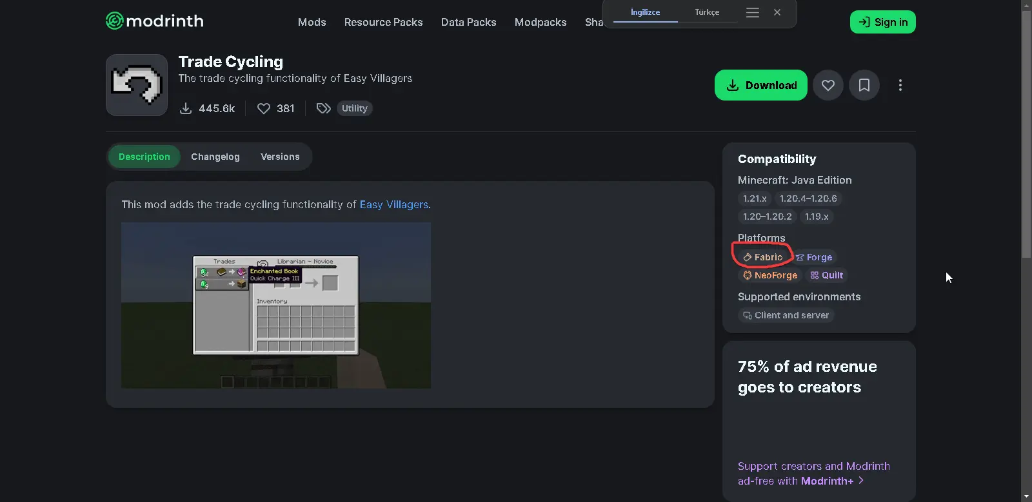
Task: Click the green Download button
Action: click(x=761, y=85)
